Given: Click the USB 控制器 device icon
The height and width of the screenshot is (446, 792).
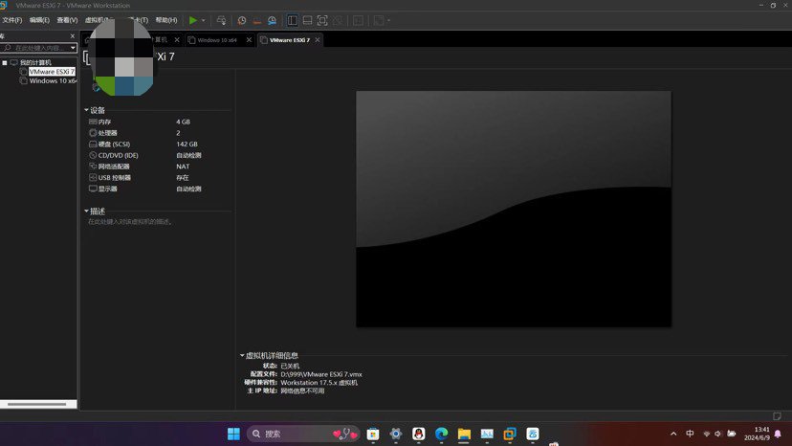Looking at the screenshot, I should 93,177.
